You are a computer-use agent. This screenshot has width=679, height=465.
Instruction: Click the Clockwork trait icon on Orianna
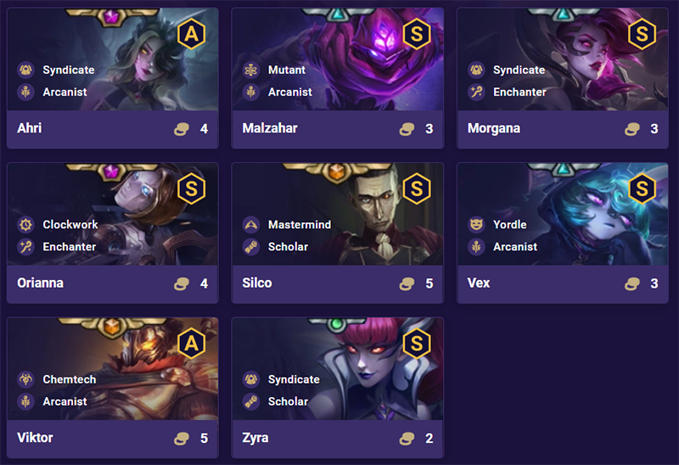coord(26,224)
